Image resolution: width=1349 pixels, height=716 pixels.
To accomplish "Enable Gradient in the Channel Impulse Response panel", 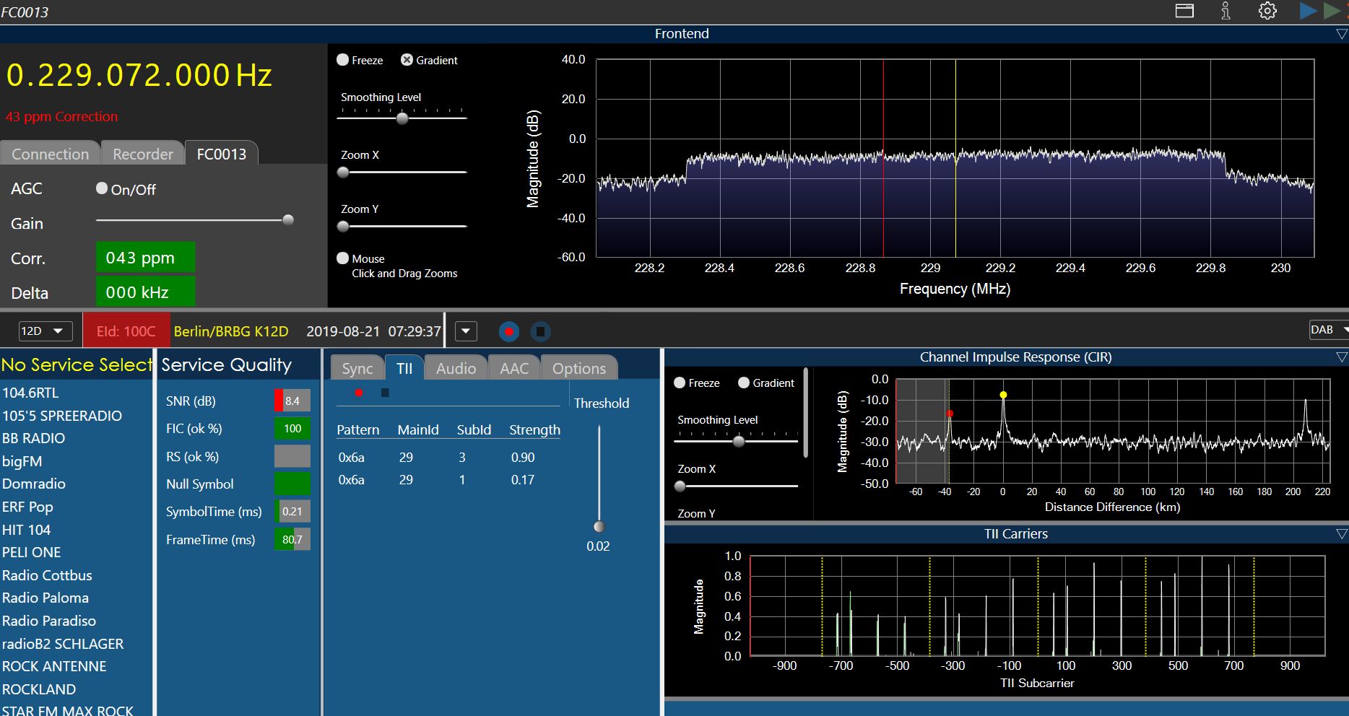I will pos(744,383).
